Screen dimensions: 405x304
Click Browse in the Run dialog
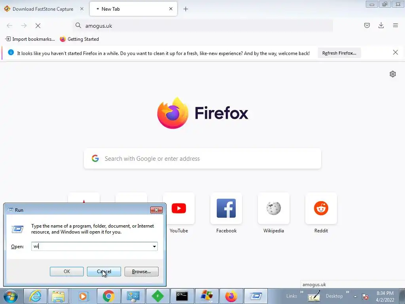(x=141, y=272)
